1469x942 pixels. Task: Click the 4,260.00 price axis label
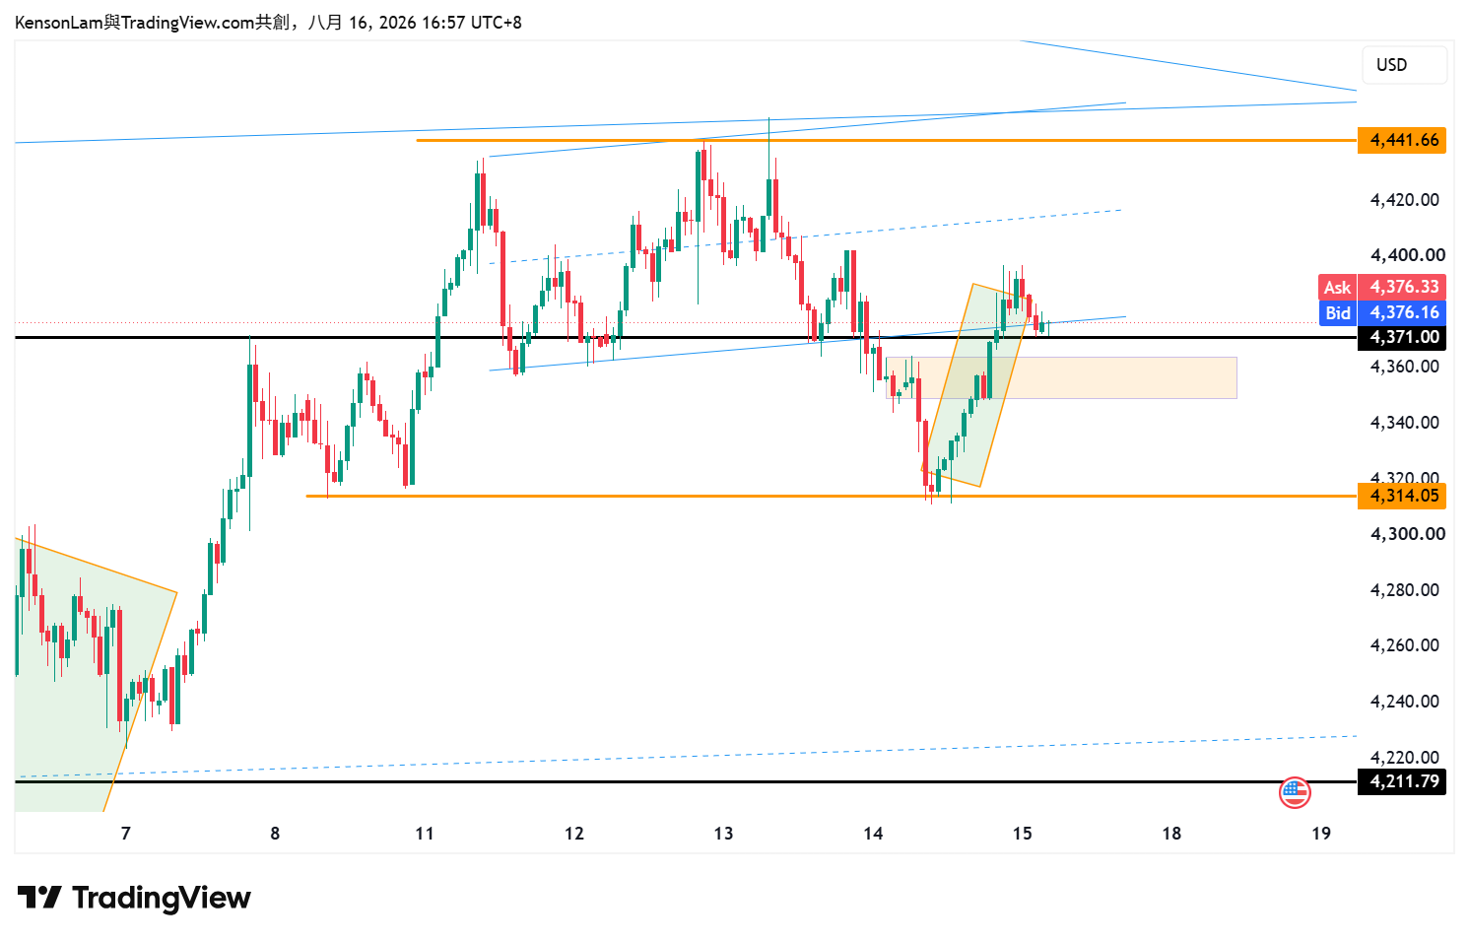click(1405, 645)
